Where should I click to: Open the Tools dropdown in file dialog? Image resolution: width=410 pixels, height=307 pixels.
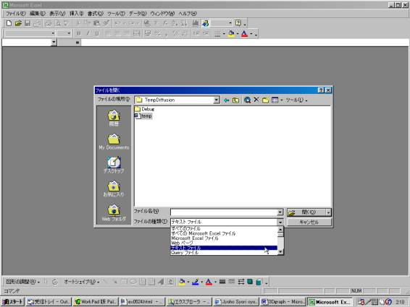point(296,100)
